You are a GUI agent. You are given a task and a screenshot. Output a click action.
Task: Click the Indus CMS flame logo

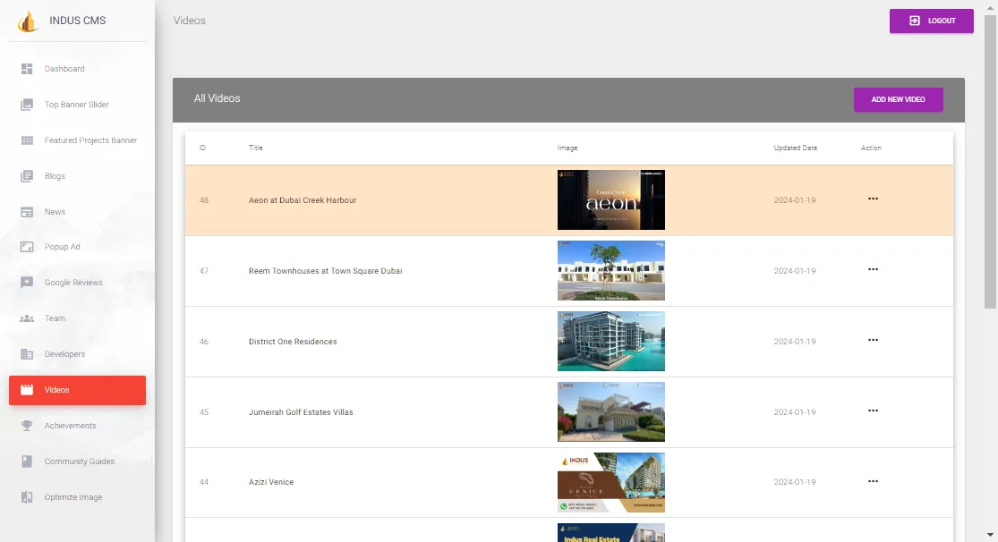pos(28,21)
